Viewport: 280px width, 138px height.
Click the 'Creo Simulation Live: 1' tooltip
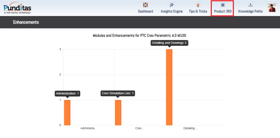pyautogui.click(x=118, y=94)
